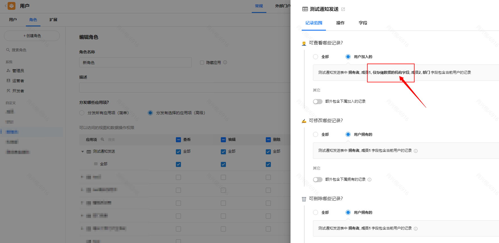The width and height of the screenshot is (499, 243).
Task: Select 管理员 role in sidebar
Action: click(x=18, y=71)
